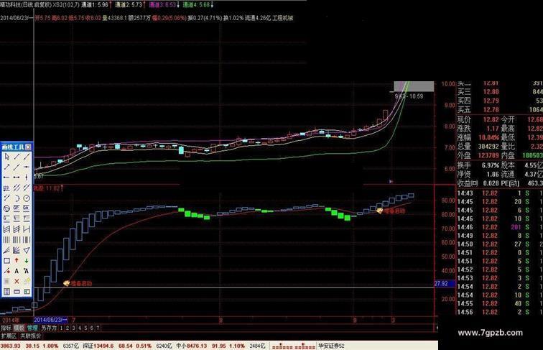The height and width of the screenshot is (350, 543).
Task: Select the plain text A annotation tool
Action: (x=17, y=271)
